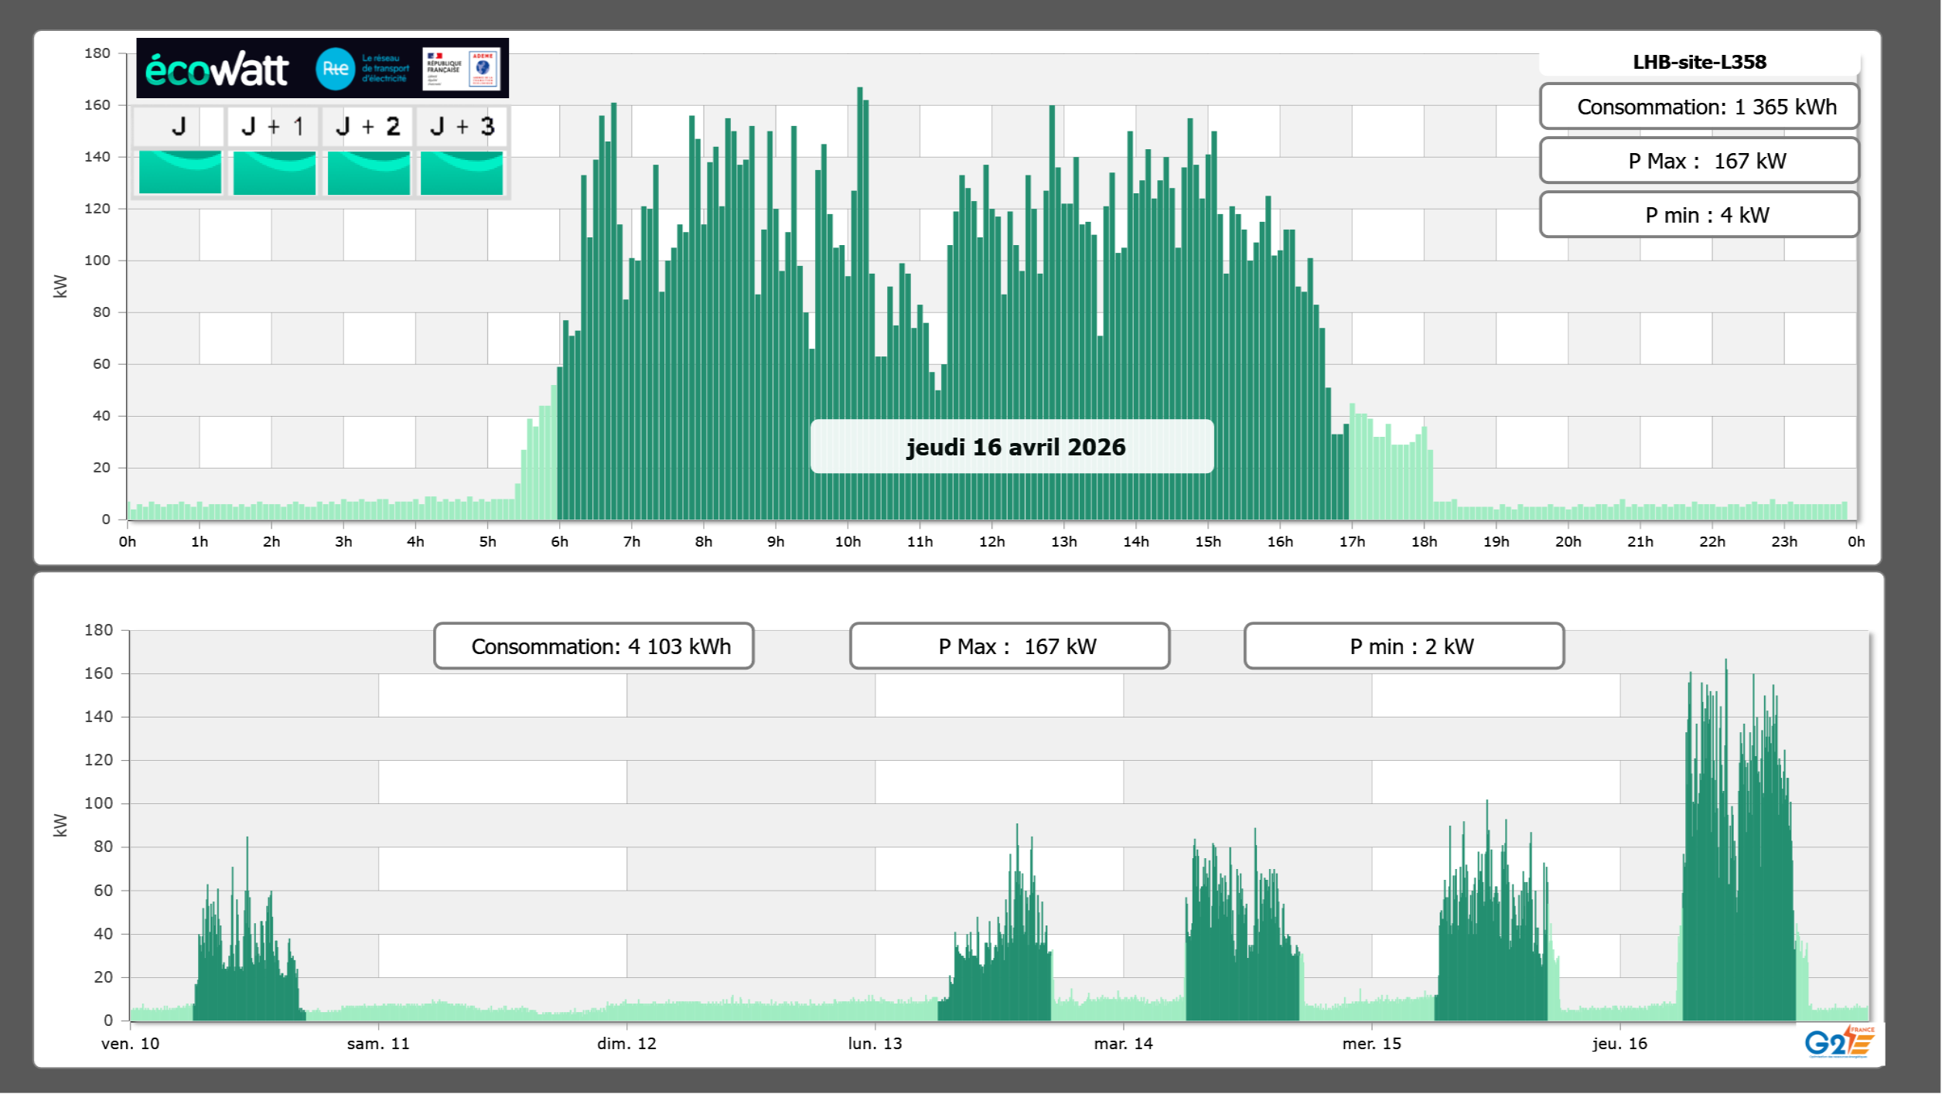Click the green signal under J + 1

click(274, 172)
